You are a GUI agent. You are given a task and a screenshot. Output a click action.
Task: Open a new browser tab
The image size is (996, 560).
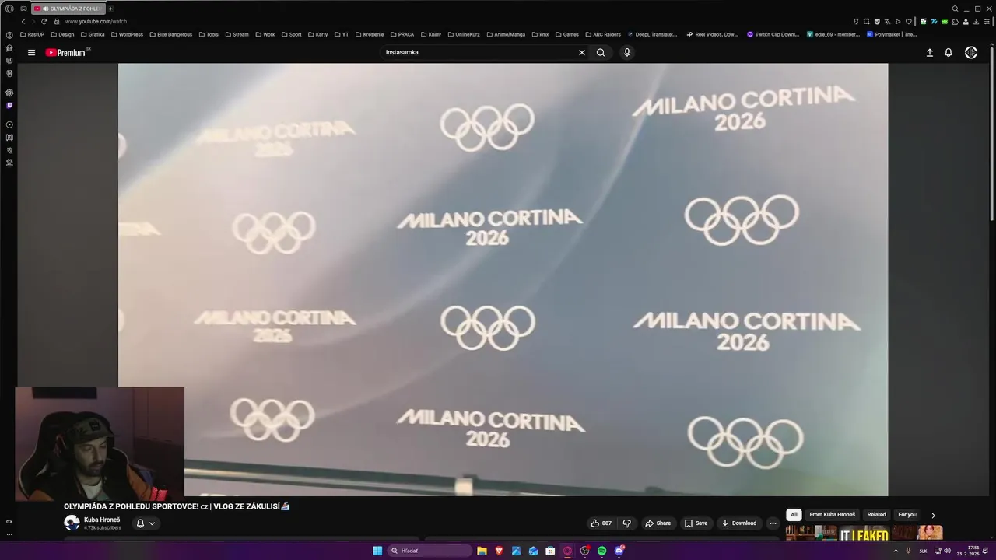point(110,9)
